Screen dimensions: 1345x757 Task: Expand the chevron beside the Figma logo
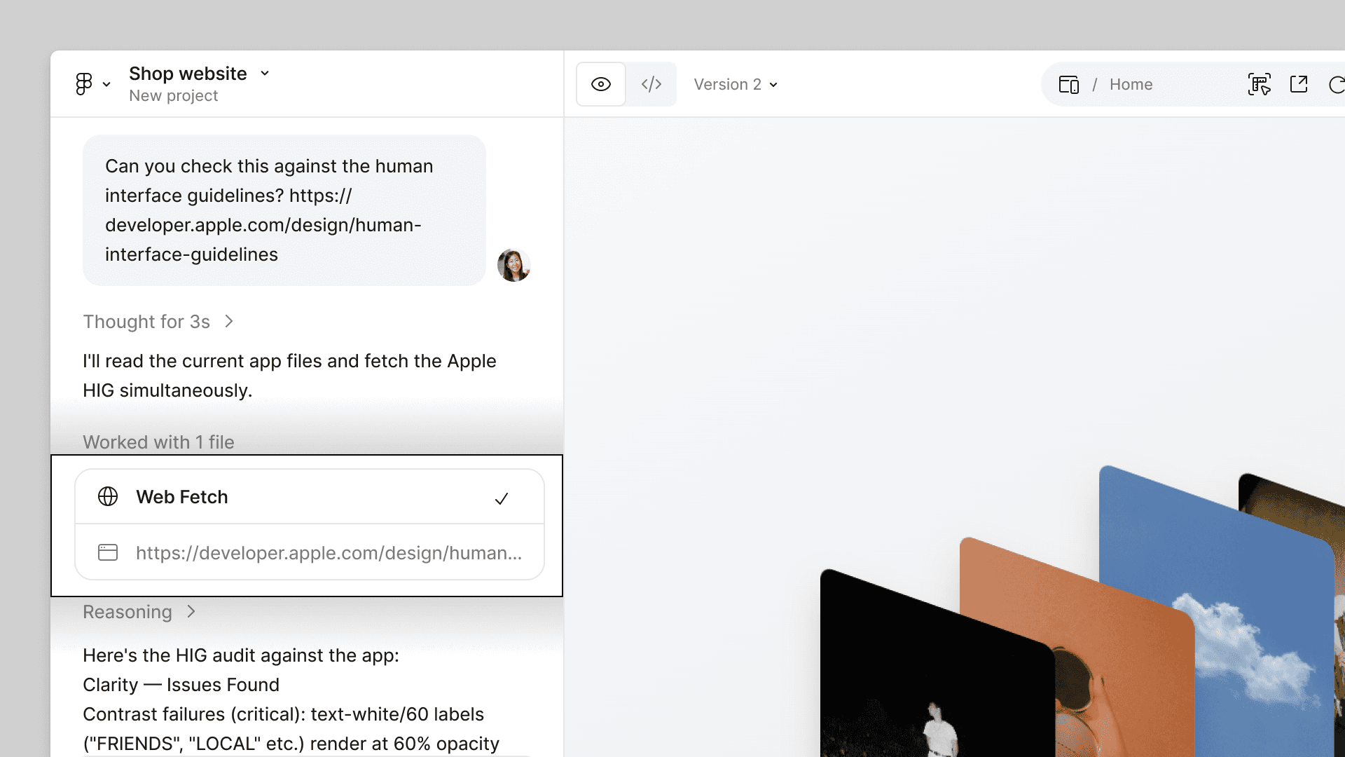106,84
